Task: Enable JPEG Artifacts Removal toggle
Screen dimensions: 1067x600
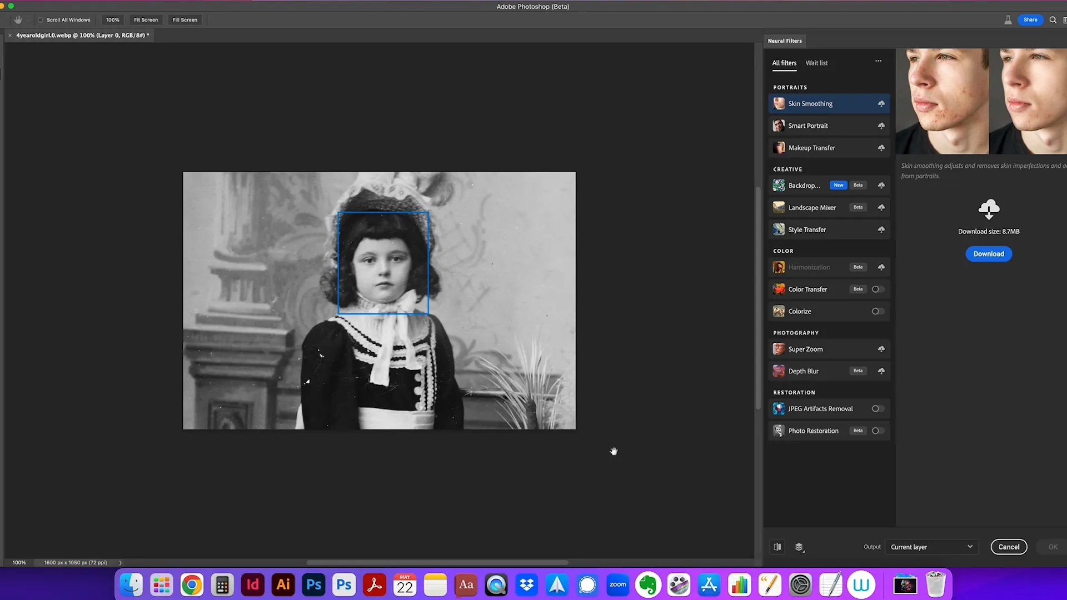Action: (x=877, y=409)
